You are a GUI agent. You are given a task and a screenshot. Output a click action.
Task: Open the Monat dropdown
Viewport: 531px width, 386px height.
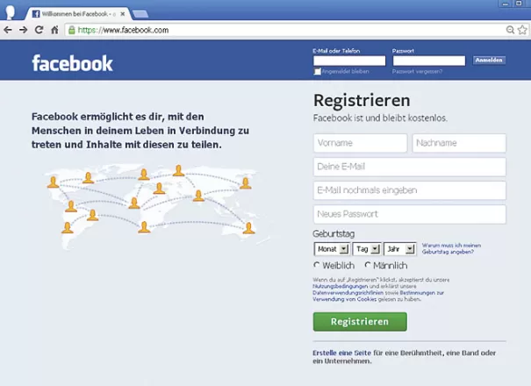click(332, 249)
